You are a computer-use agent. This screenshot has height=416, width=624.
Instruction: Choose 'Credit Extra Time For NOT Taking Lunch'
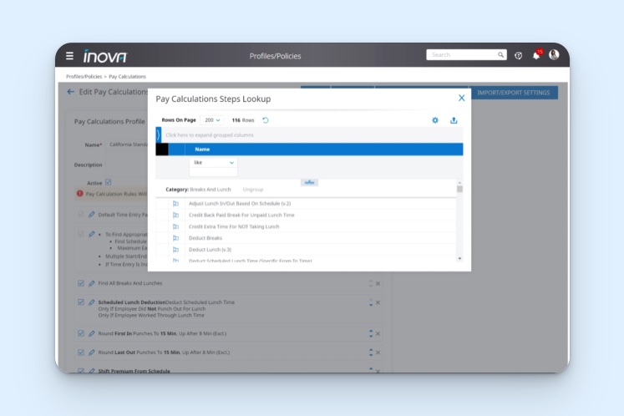click(234, 226)
